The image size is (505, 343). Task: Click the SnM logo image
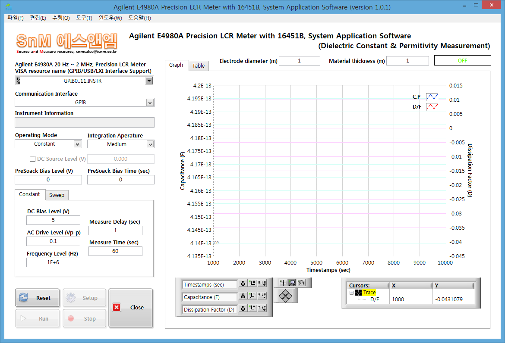point(66,43)
